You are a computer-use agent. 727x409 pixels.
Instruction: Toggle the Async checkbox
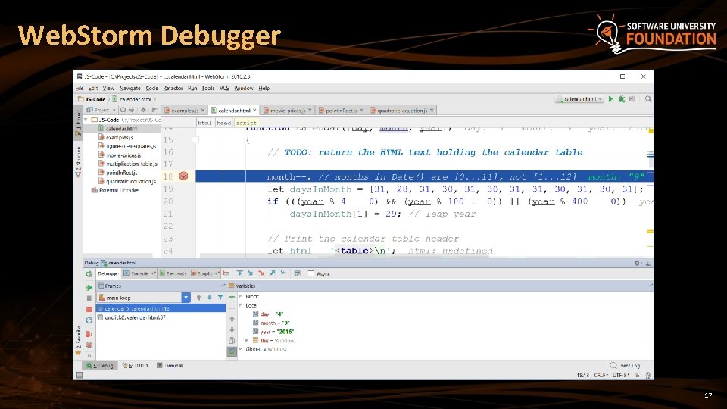[x=311, y=273]
